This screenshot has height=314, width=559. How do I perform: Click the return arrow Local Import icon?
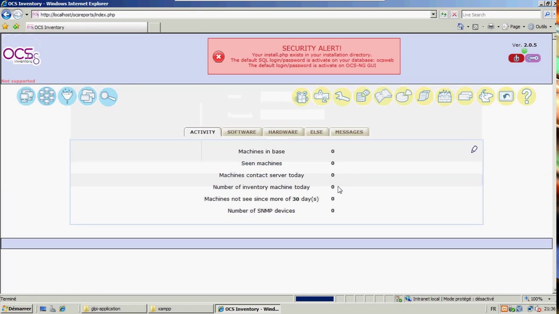coord(506,96)
